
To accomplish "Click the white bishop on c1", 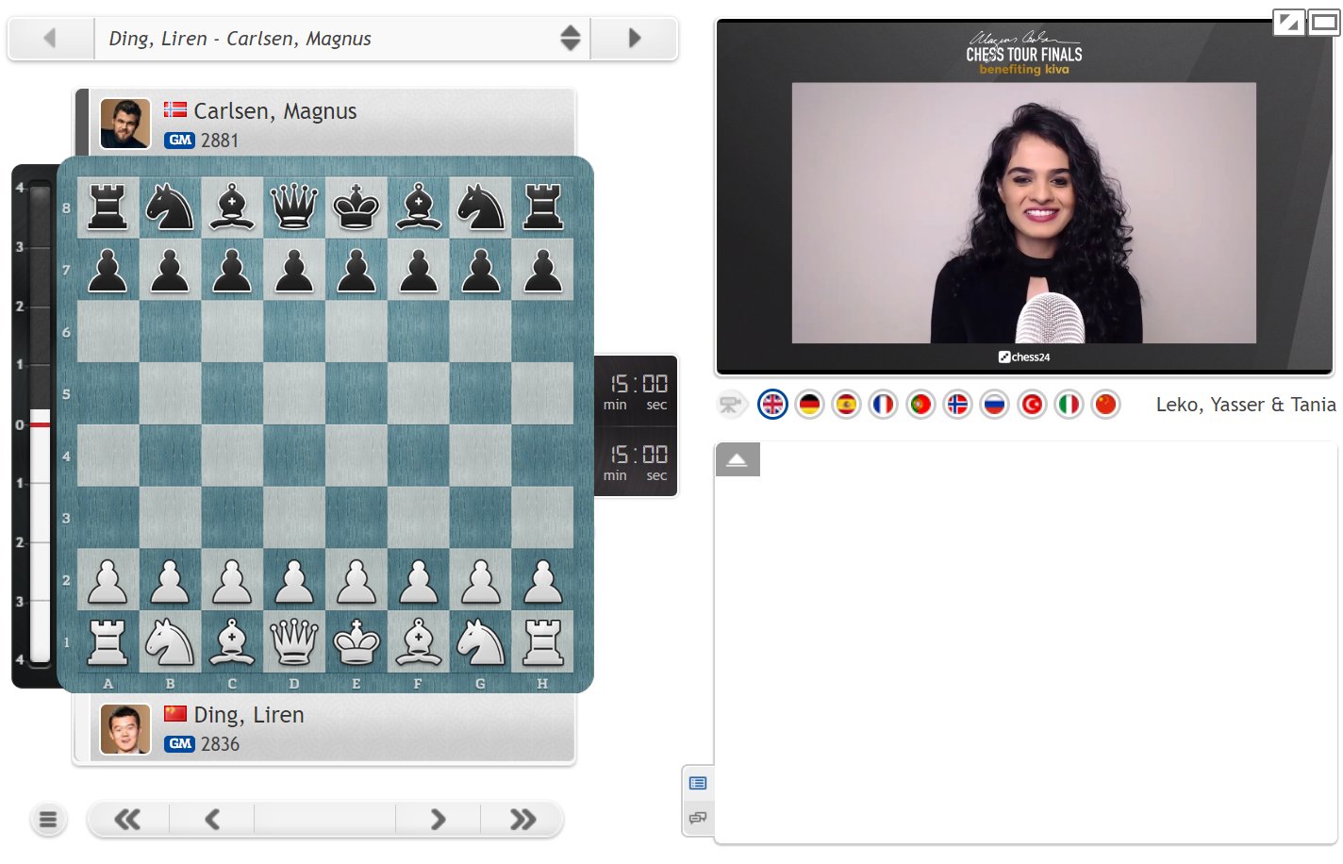I will tap(232, 641).
